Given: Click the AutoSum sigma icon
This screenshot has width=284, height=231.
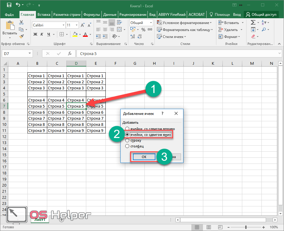Looking at the screenshot, I should 253,23.
